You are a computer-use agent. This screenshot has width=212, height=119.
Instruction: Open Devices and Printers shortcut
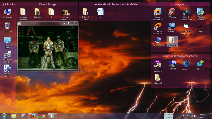[8, 57]
